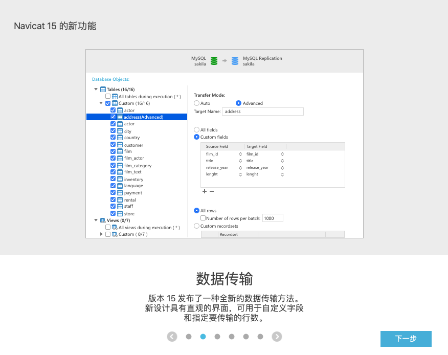Click the 下一步 button
Screen dimensions: 448x355
(406, 339)
